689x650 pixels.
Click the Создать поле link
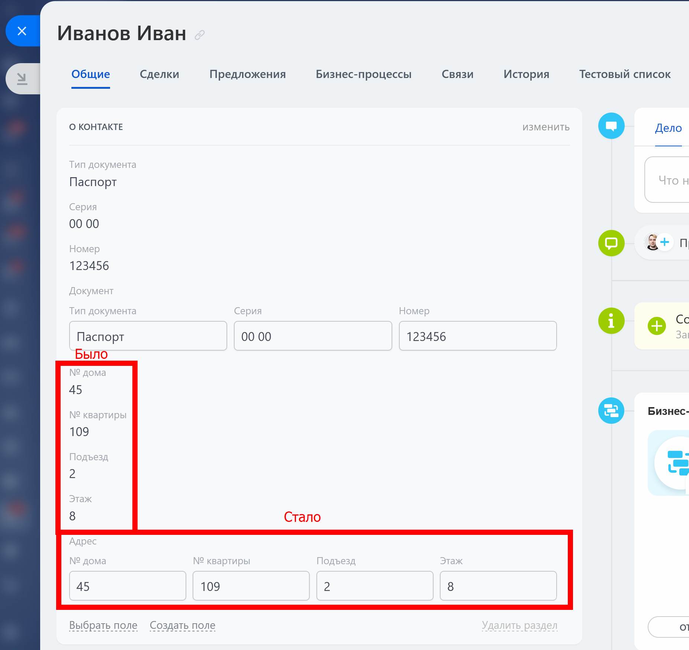[x=182, y=625]
